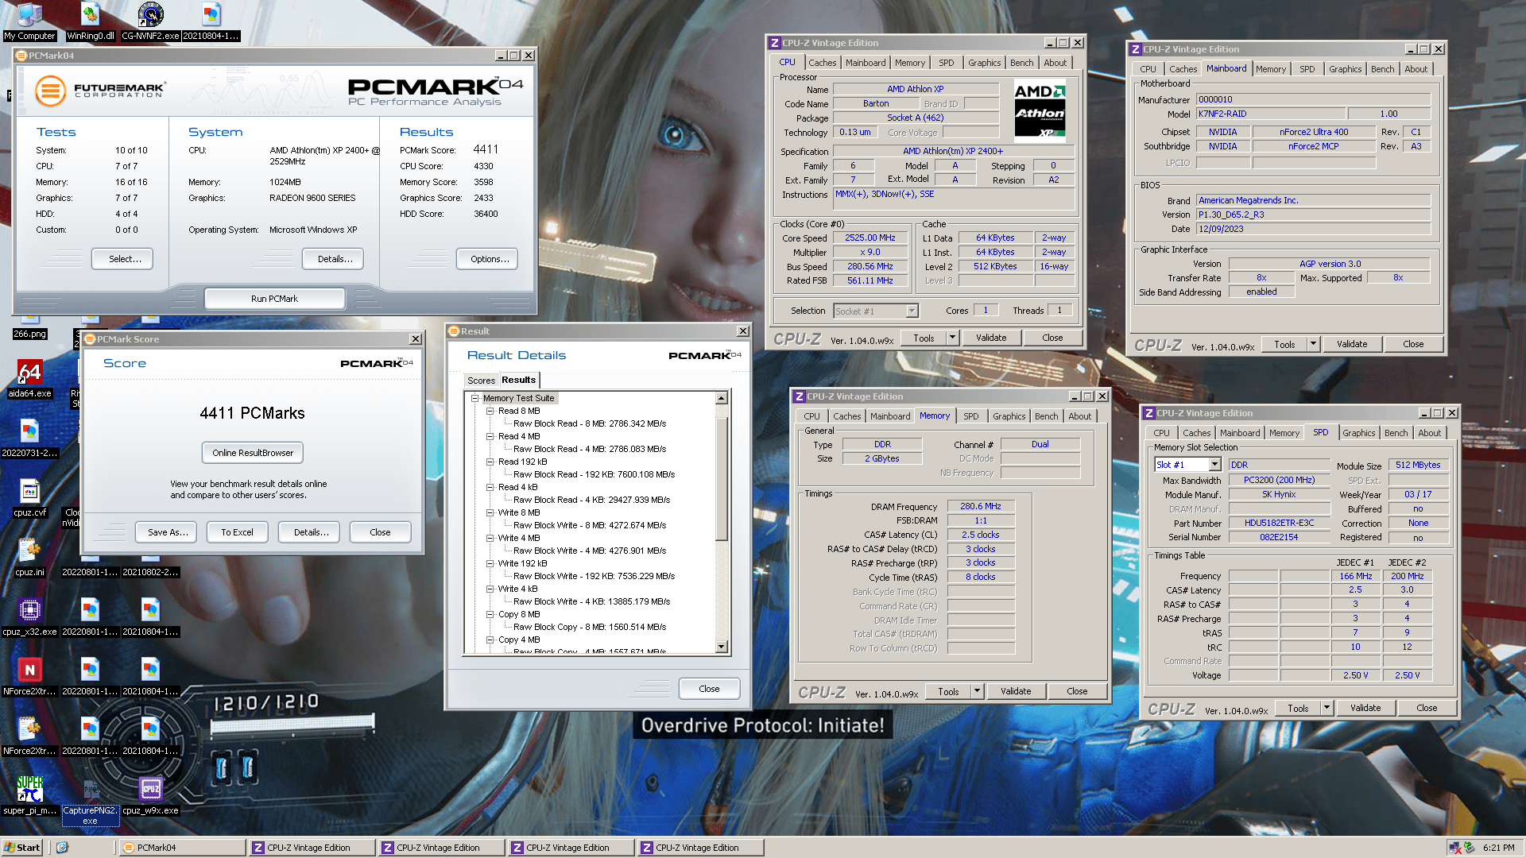Collapse the Read 192 kB tree node
Viewport: 1526px width, 858px height.
(490, 462)
